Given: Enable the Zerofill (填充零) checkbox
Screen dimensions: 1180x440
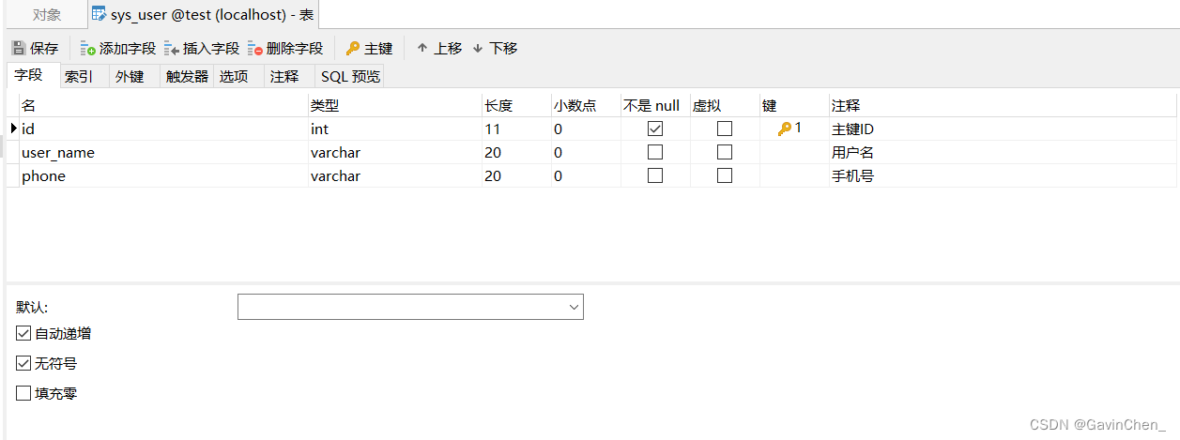Looking at the screenshot, I should 23,394.
